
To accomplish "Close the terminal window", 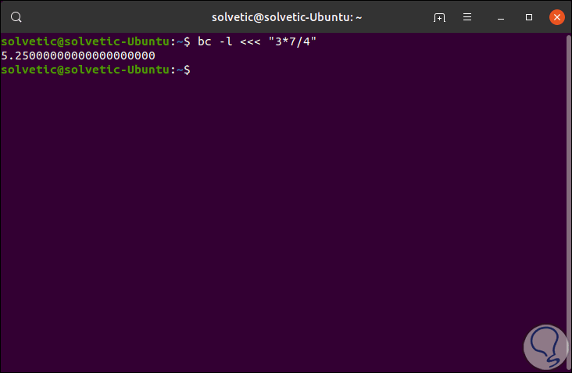I will [557, 17].
